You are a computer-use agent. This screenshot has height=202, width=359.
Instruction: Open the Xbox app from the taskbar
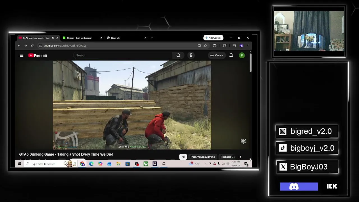146,164
